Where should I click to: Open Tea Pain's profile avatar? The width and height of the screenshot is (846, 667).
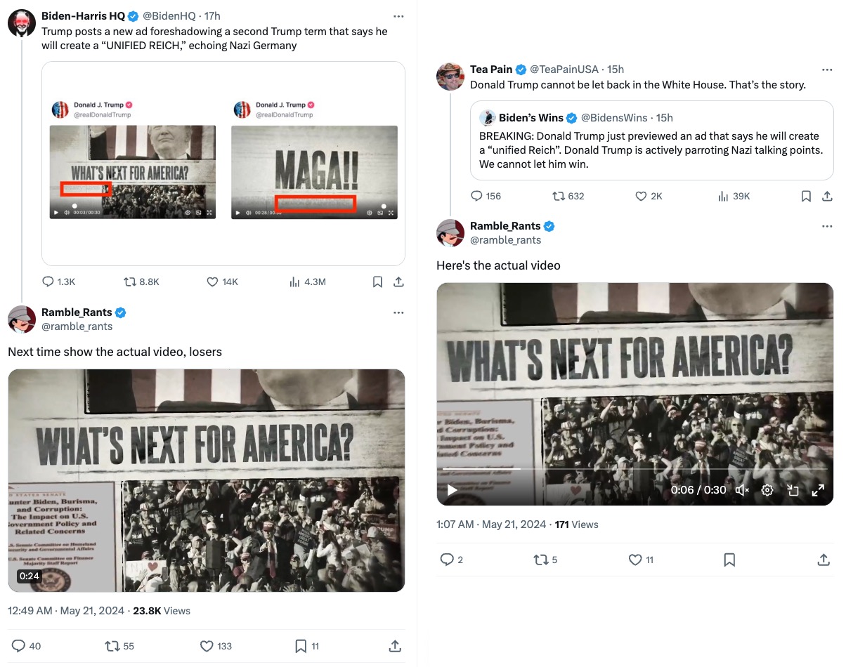pos(450,76)
